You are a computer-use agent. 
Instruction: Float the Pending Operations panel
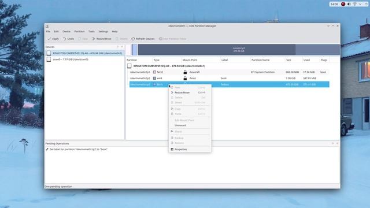point(333,143)
